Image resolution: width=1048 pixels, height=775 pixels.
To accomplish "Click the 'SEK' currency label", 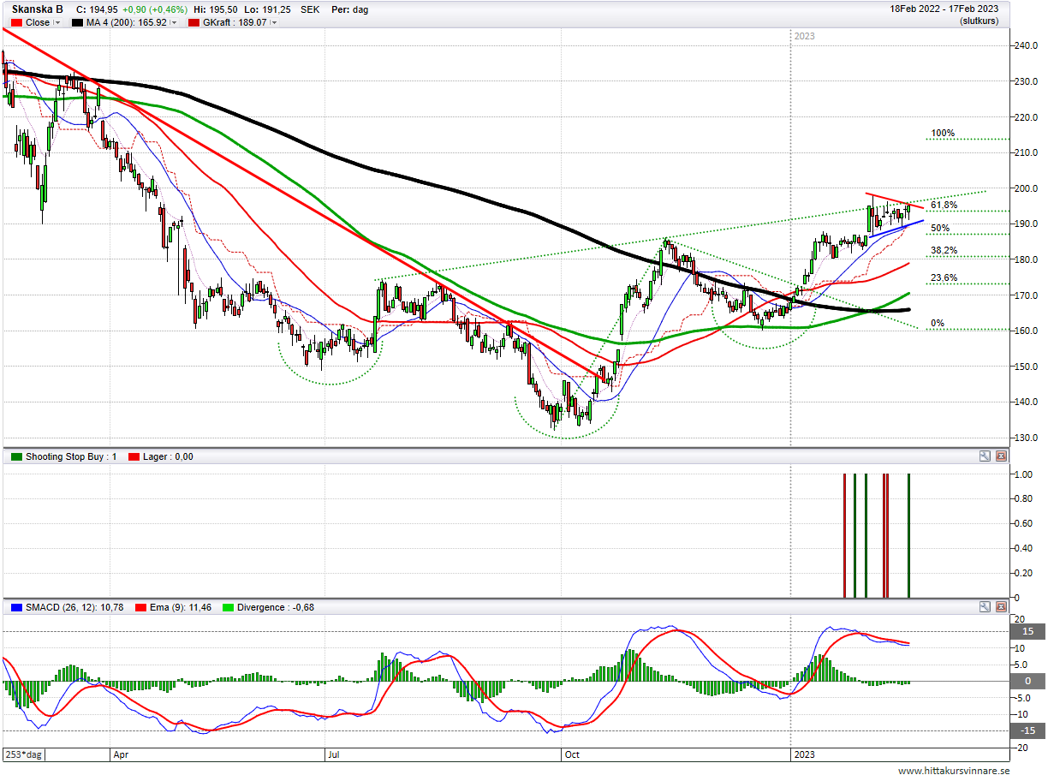I will [x=310, y=9].
